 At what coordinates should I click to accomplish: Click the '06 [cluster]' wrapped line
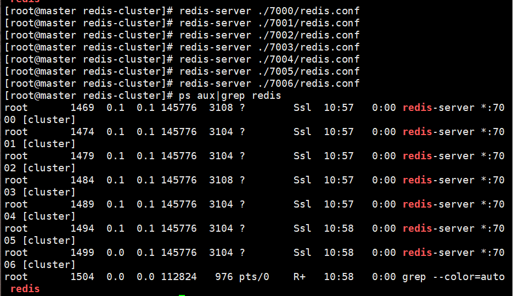[40, 265]
